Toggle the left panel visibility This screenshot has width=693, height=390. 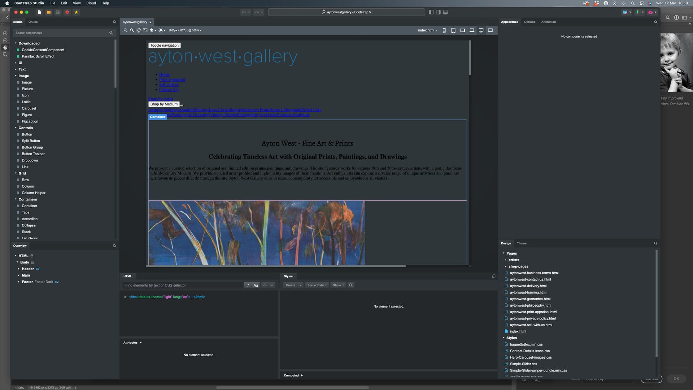click(431, 12)
